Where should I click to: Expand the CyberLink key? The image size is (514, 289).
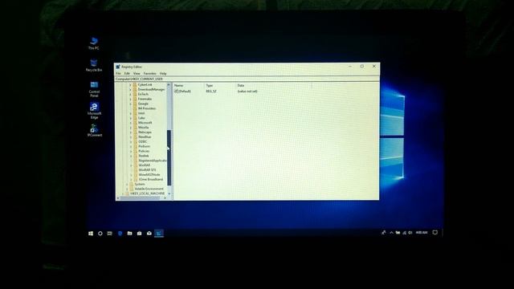click(x=130, y=85)
